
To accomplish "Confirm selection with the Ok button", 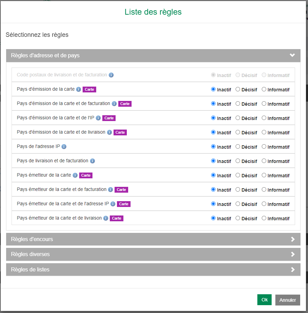I will click(x=264, y=300).
